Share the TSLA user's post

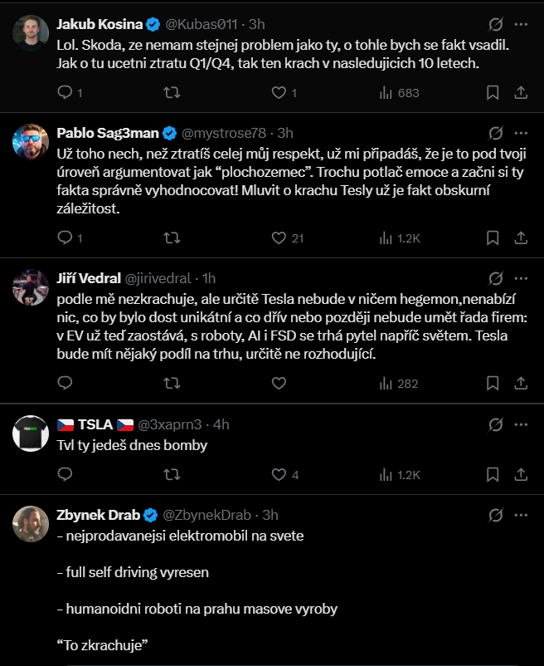(521, 474)
